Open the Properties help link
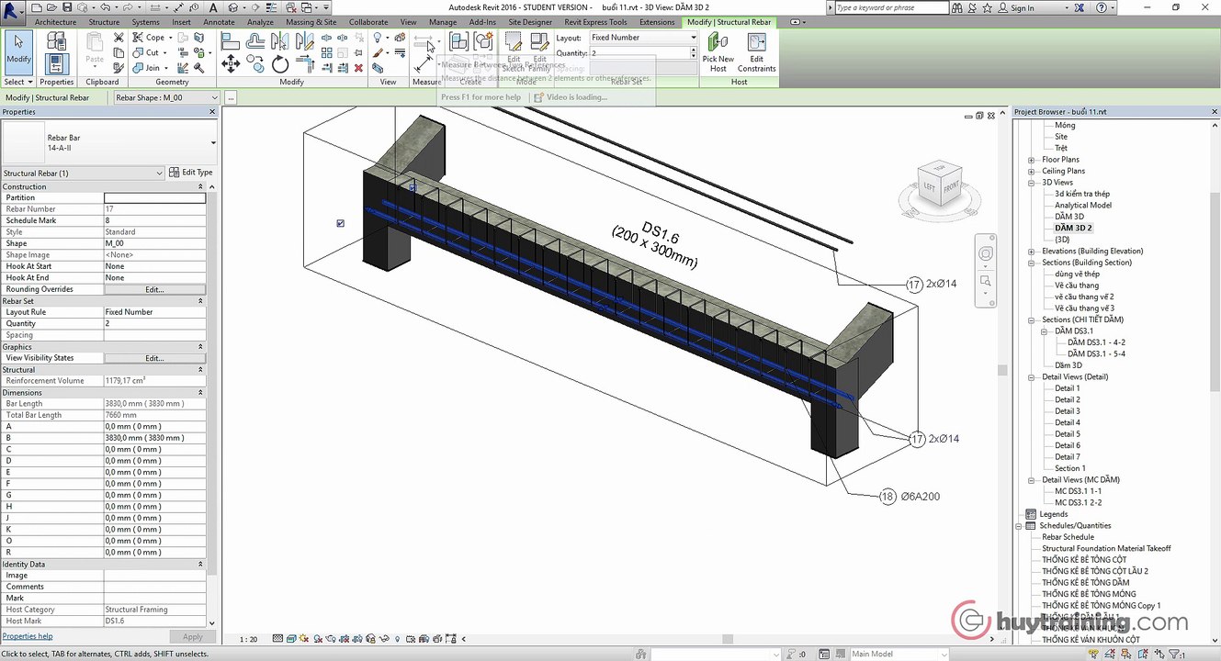The height and width of the screenshot is (661, 1221). click(28, 636)
